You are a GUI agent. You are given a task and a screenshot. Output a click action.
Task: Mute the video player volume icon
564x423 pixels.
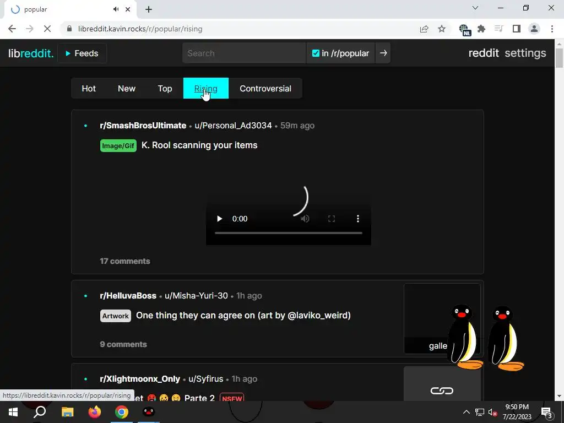point(305,219)
